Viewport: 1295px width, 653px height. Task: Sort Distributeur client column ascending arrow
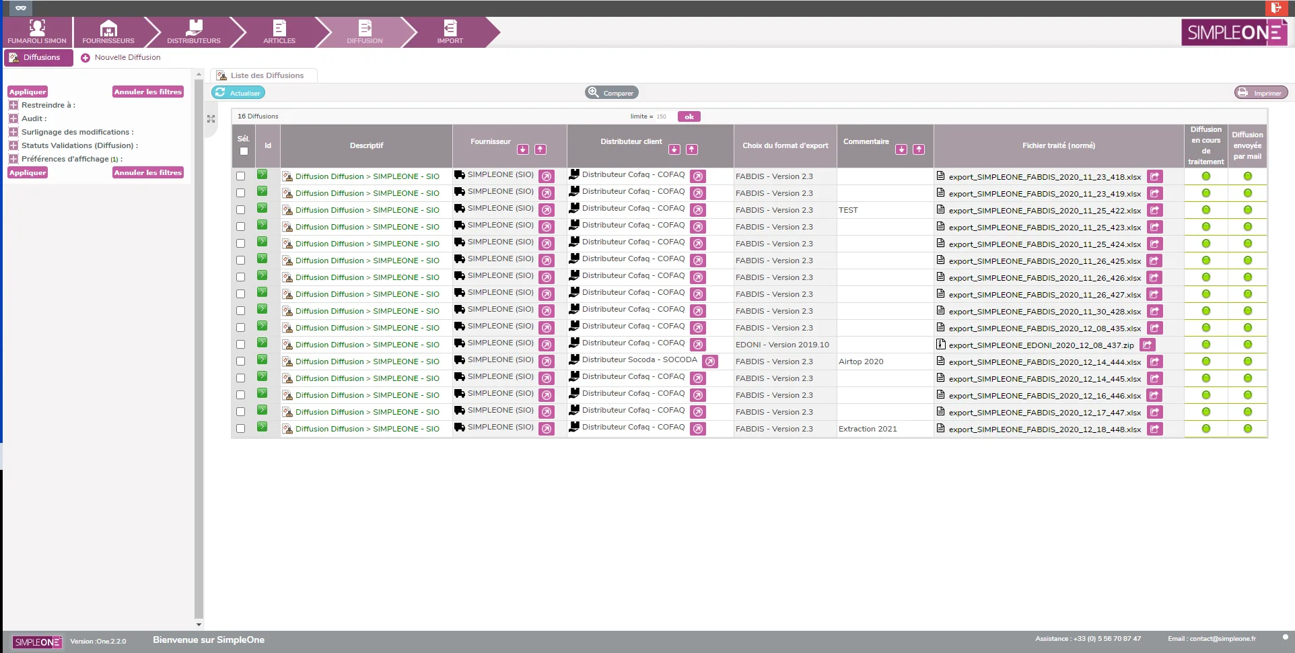692,149
